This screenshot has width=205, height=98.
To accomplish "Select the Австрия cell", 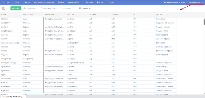I will tap(11, 27).
